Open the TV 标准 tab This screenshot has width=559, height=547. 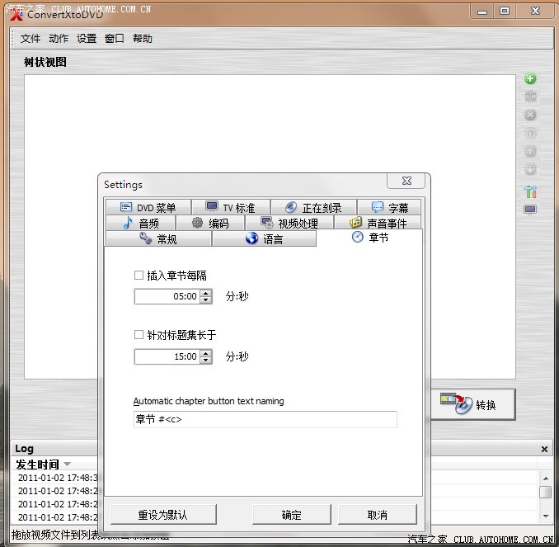tap(231, 207)
